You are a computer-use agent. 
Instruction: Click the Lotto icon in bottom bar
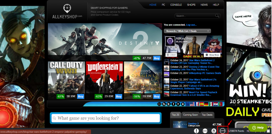point(223,131)
